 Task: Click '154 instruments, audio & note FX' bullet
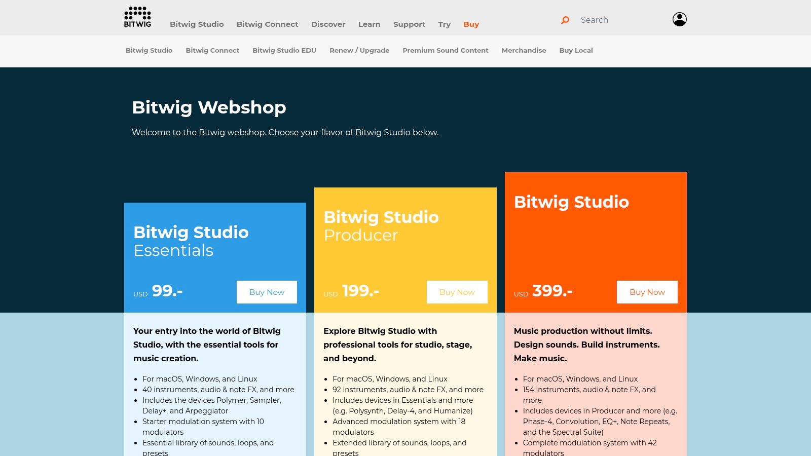coord(589,395)
